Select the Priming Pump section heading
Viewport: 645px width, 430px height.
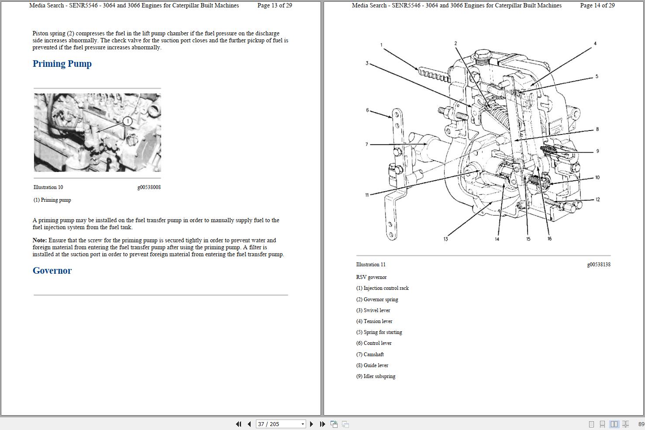[x=62, y=64]
